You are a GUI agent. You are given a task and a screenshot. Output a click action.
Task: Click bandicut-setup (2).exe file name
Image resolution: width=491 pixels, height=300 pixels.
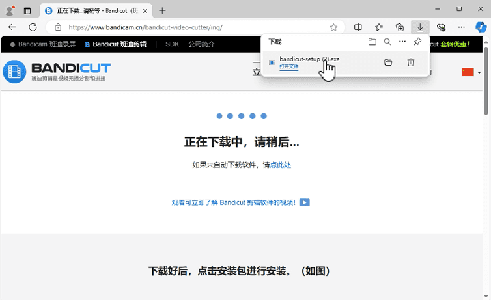tap(309, 59)
